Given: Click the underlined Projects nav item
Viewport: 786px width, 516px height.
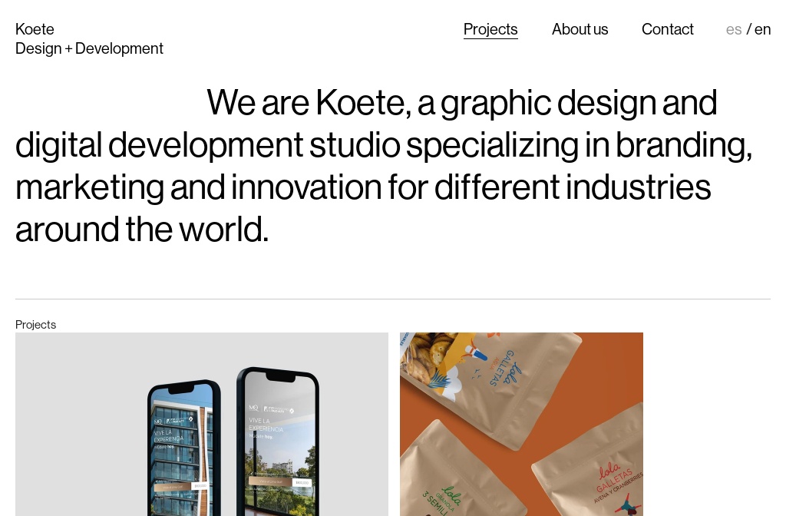Looking at the screenshot, I should coord(490,29).
